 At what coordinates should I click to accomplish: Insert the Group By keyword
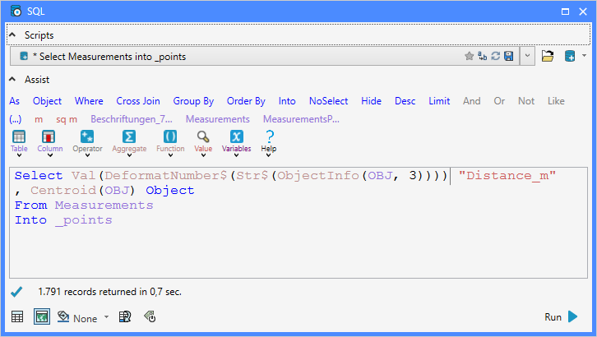click(193, 101)
